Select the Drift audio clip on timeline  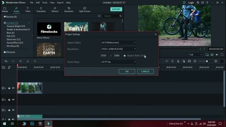(30, 116)
